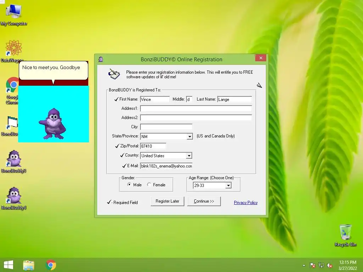This screenshot has width=363, height=272.
Task: Open the Google Chrome desktop shortcut
Action: (12, 90)
